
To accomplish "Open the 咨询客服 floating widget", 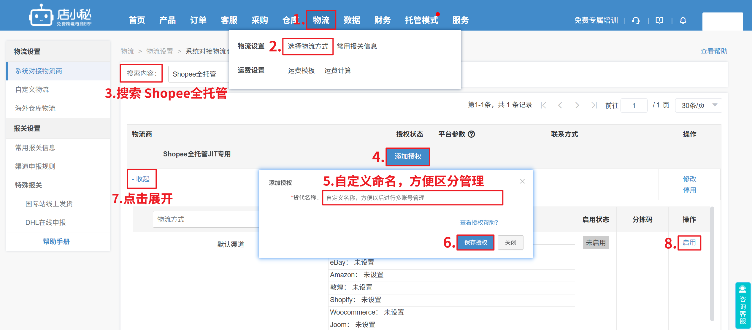I will 743,306.
